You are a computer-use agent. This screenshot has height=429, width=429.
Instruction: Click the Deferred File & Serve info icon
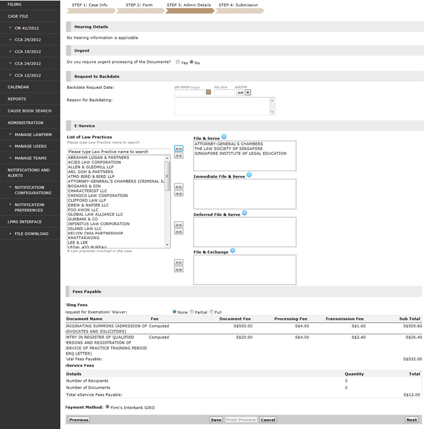244,213
